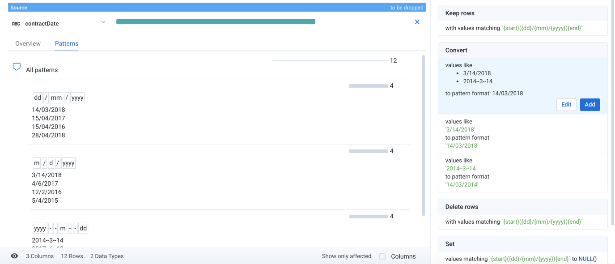Image resolution: width=615 pixels, height=264 pixels.
Task: Select the m/d/yyyy pattern group
Action: click(x=54, y=163)
